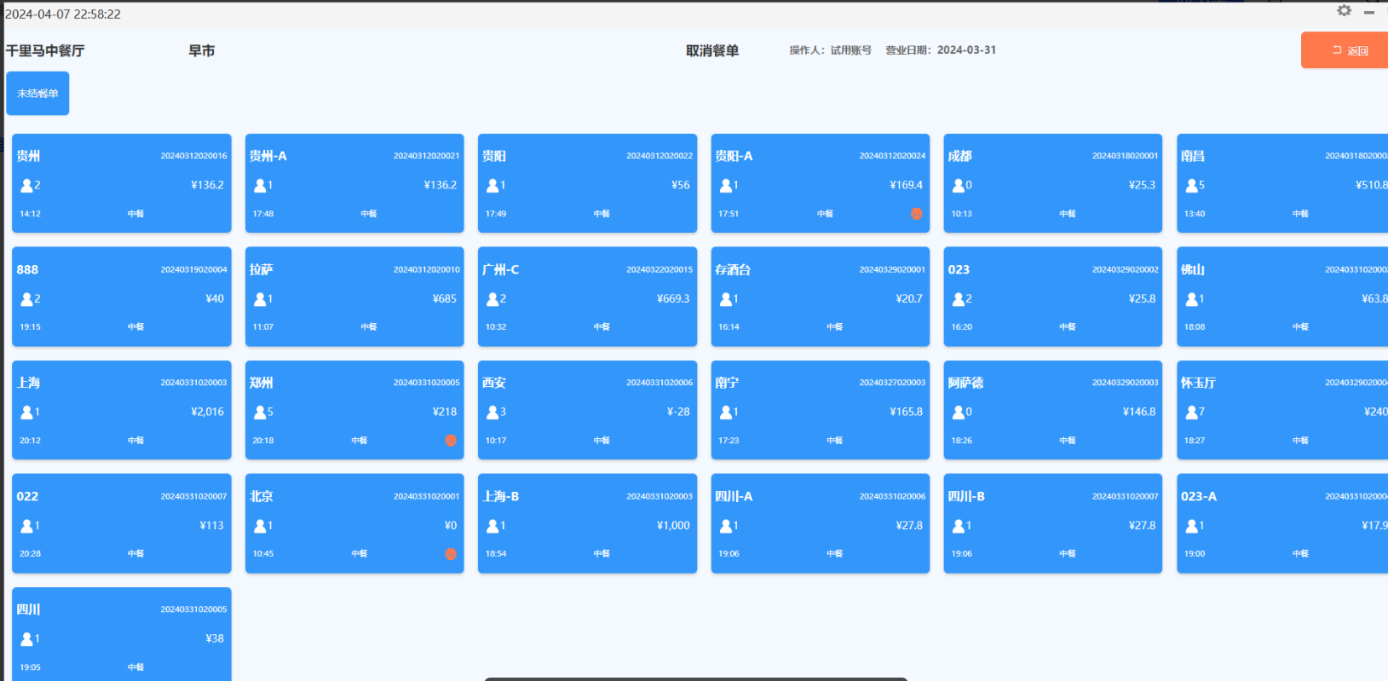Click the person icon on 怀玉厅 card
Viewport: 1388px width, 681px height.
tap(1191, 413)
